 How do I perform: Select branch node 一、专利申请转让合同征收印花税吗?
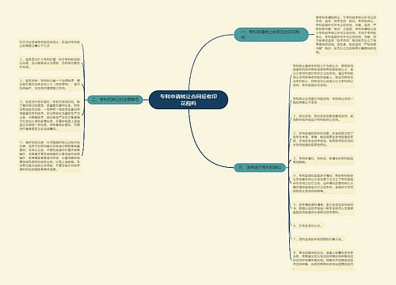(271, 35)
